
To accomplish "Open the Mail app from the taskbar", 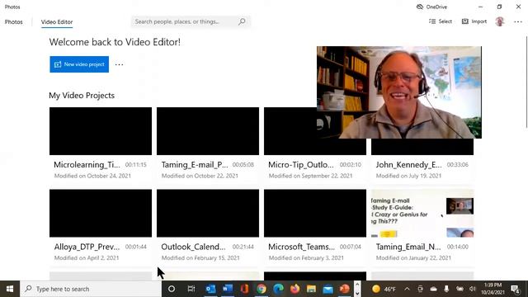I will [x=328, y=289].
